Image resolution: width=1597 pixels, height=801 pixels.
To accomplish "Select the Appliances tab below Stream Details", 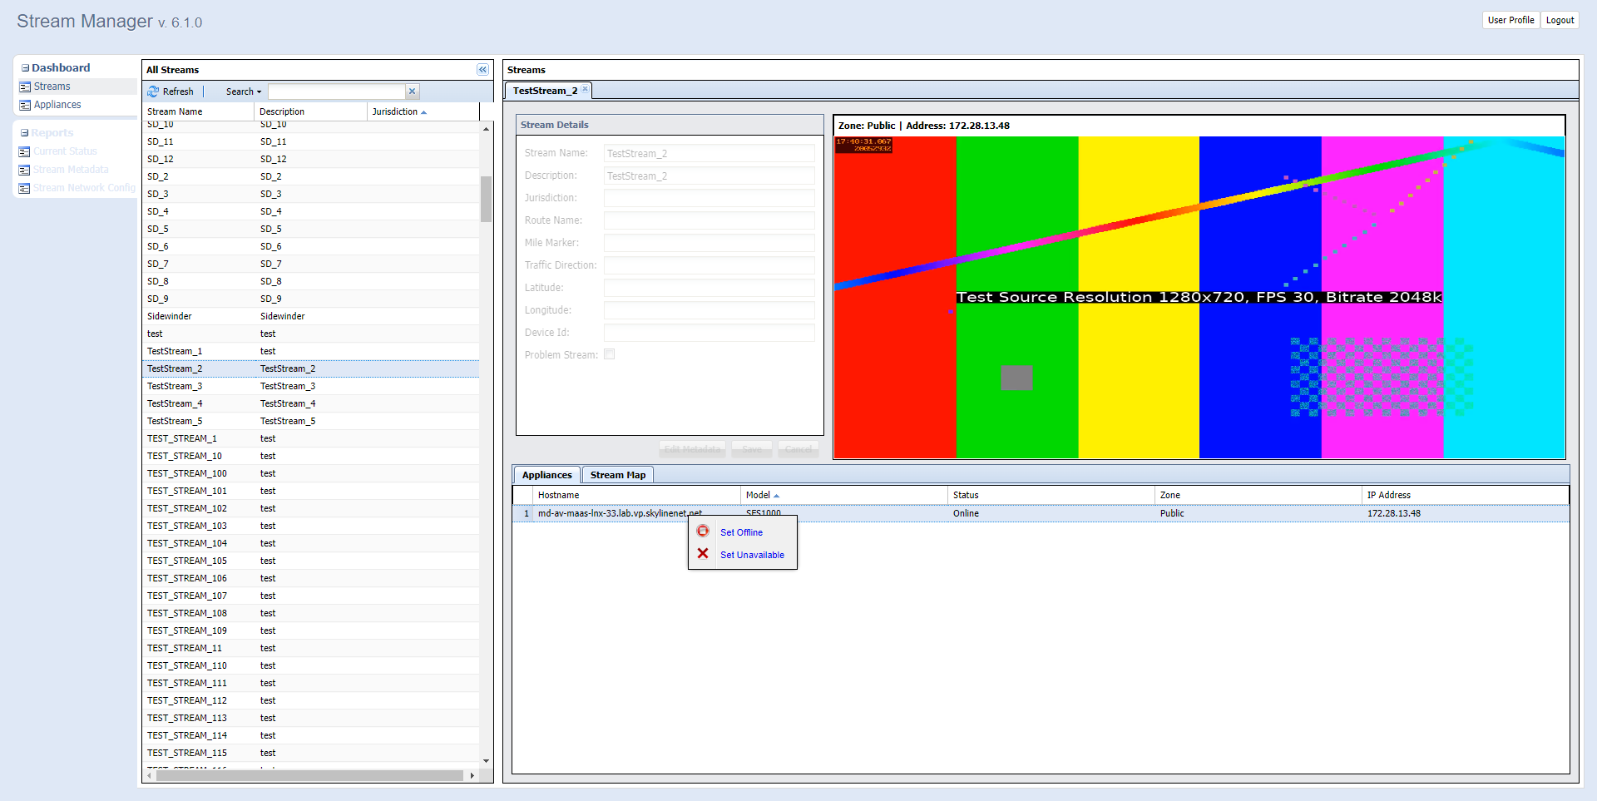I will click(546, 474).
